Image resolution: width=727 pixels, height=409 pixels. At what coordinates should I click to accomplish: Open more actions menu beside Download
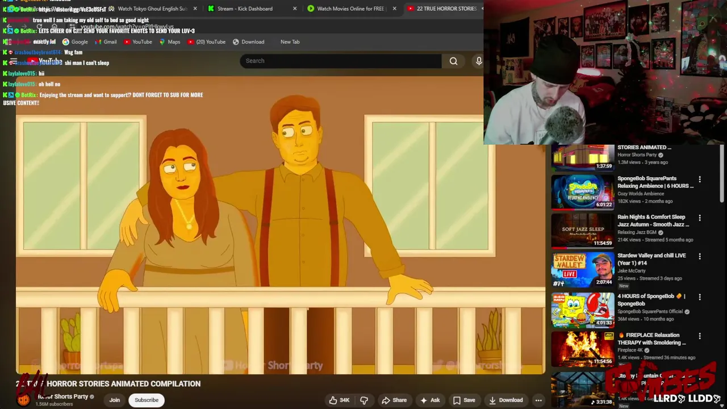pyautogui.click(x=538, y=400)
